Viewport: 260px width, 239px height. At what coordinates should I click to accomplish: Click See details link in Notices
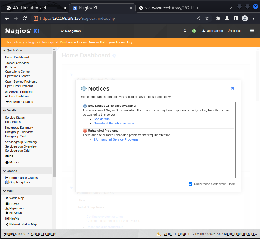point(101,119)
